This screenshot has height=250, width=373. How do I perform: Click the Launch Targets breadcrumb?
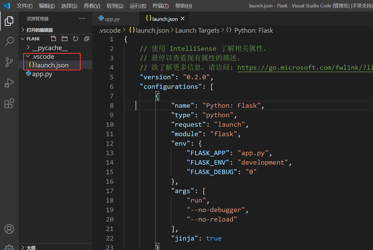coord(197,30)
